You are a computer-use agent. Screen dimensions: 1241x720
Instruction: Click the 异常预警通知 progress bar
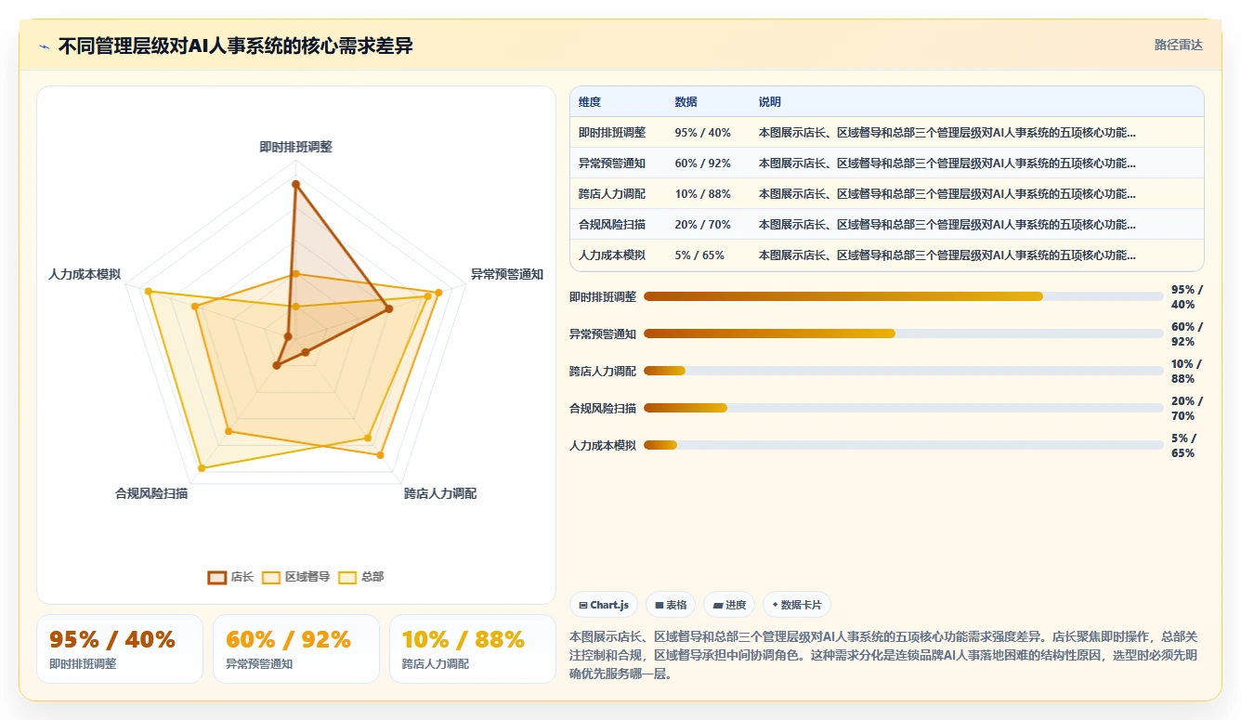(x=904, y=334)
